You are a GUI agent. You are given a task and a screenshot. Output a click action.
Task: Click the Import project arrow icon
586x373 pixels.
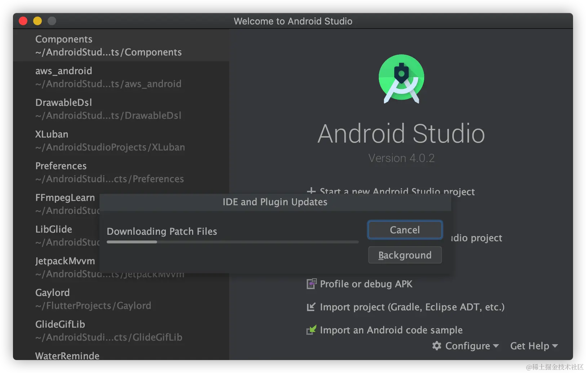coord(311,307)
